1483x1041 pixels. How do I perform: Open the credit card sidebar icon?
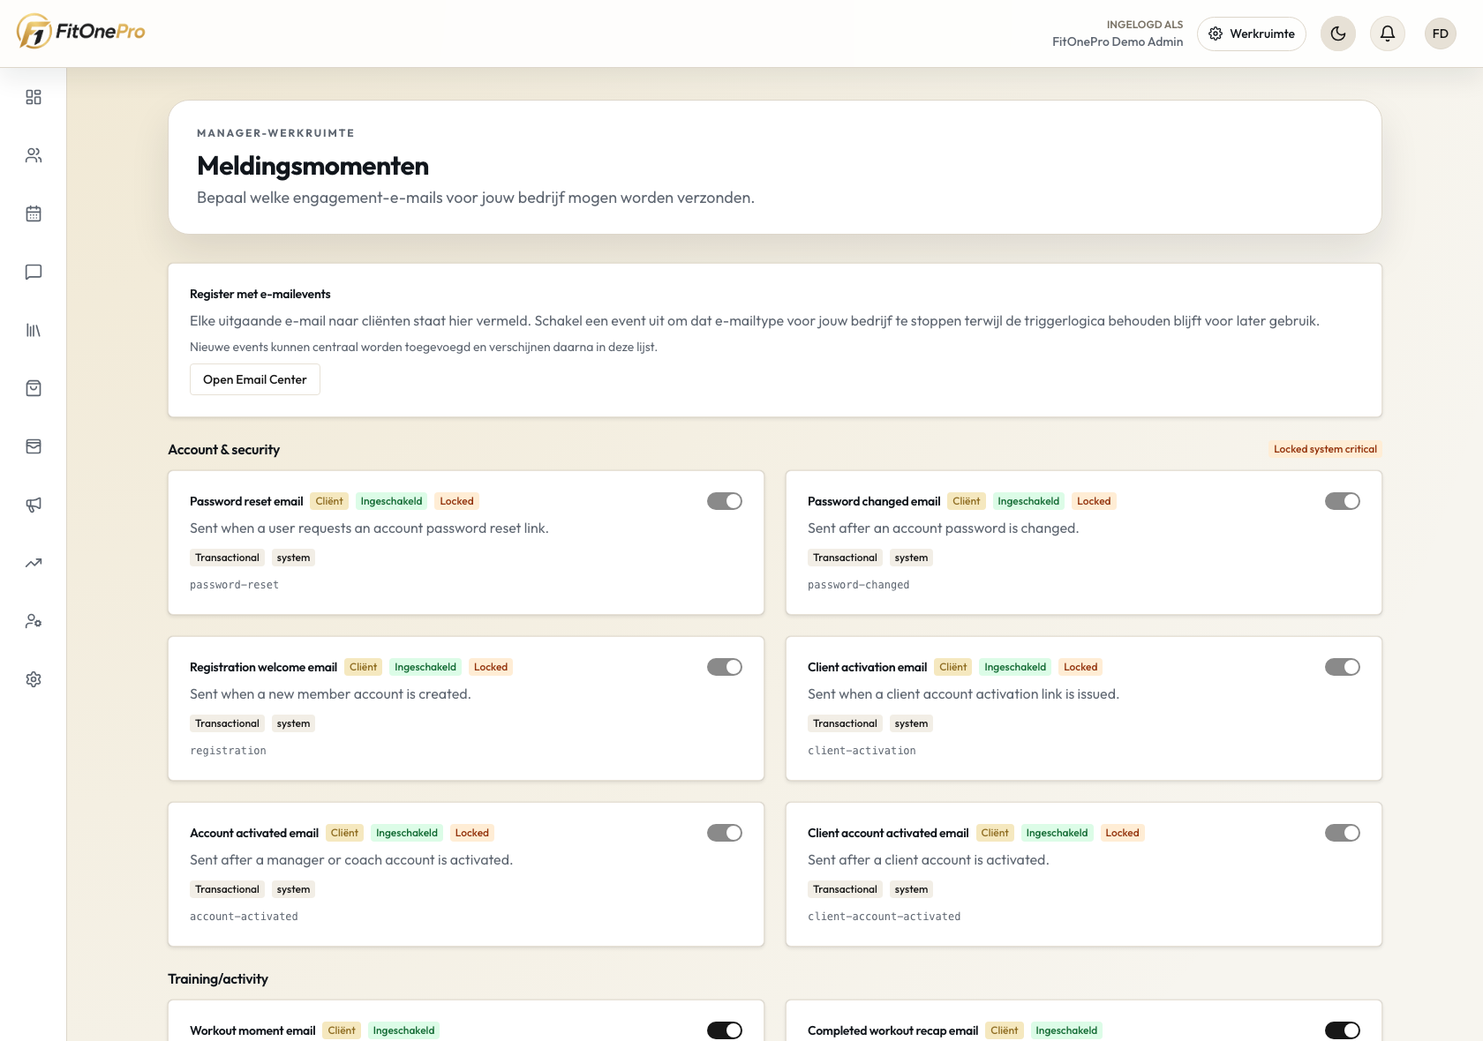[34, 446]
